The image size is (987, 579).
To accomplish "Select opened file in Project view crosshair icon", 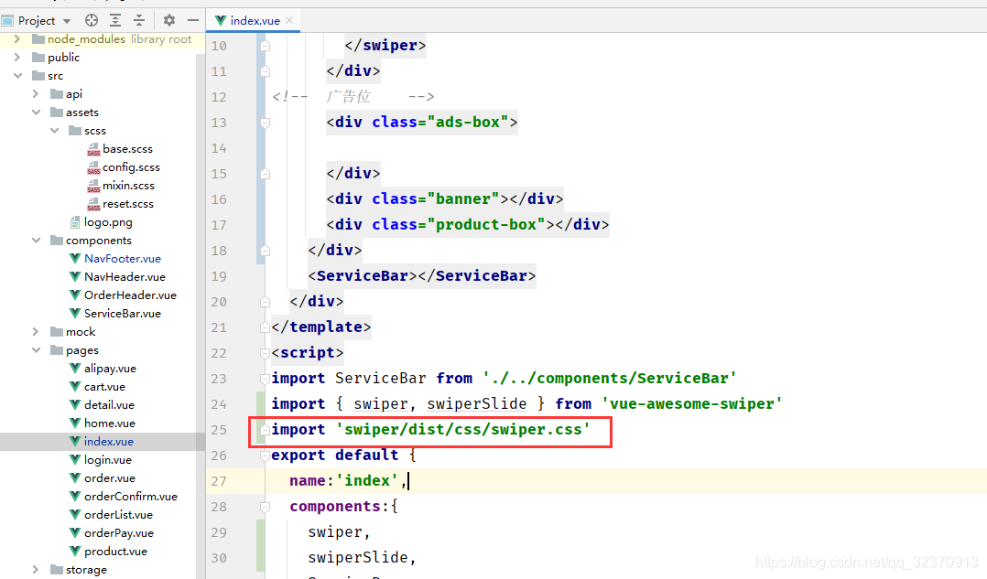I will 90,19.
